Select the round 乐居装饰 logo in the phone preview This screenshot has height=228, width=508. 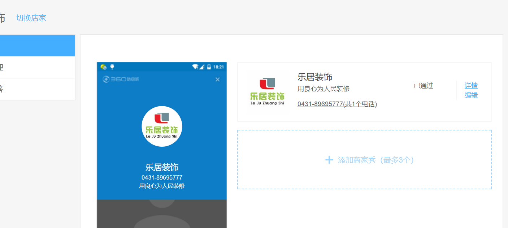[x=162, y=126]
